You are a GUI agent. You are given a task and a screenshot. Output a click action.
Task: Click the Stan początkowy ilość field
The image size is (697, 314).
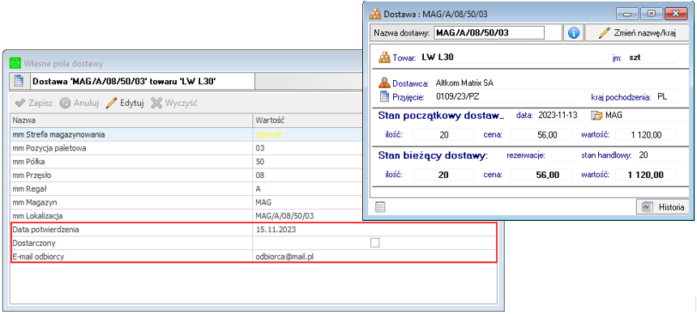click(444, 135)
